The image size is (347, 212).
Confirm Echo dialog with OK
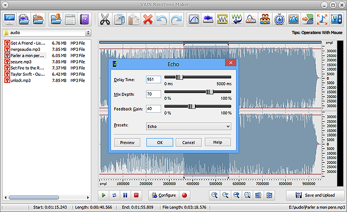point(160,142)
